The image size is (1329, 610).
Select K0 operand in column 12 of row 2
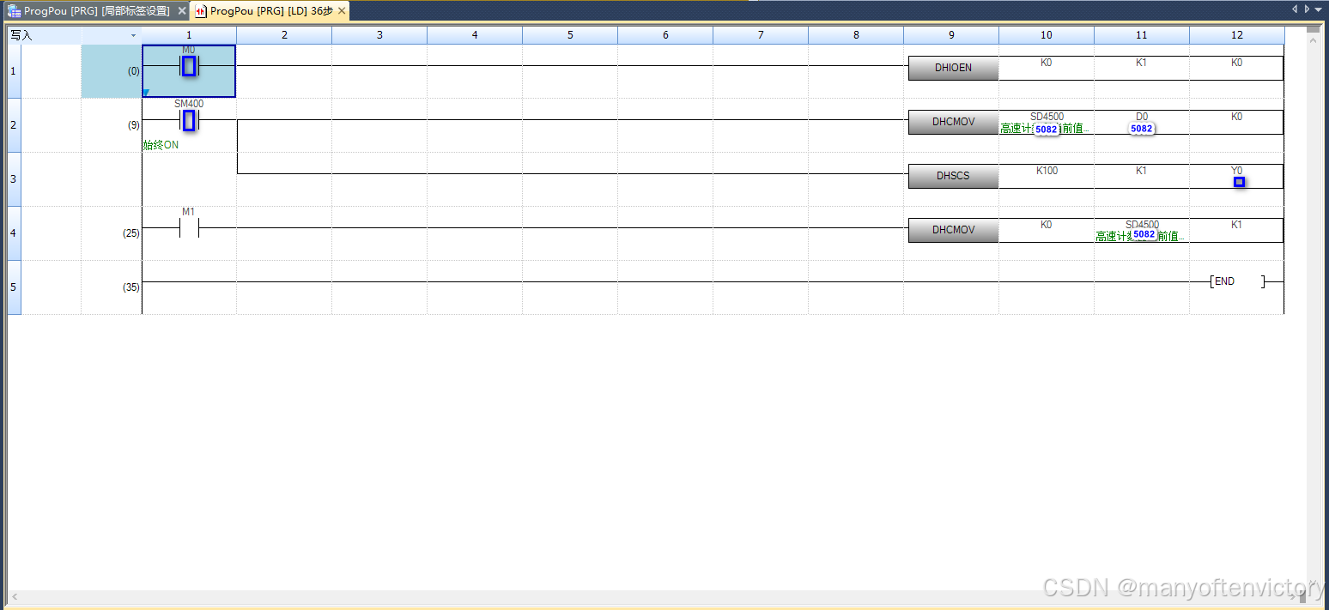pos(1237,117)
